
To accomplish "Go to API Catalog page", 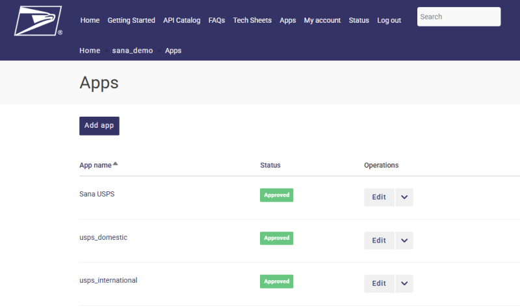I will [182, 20].
